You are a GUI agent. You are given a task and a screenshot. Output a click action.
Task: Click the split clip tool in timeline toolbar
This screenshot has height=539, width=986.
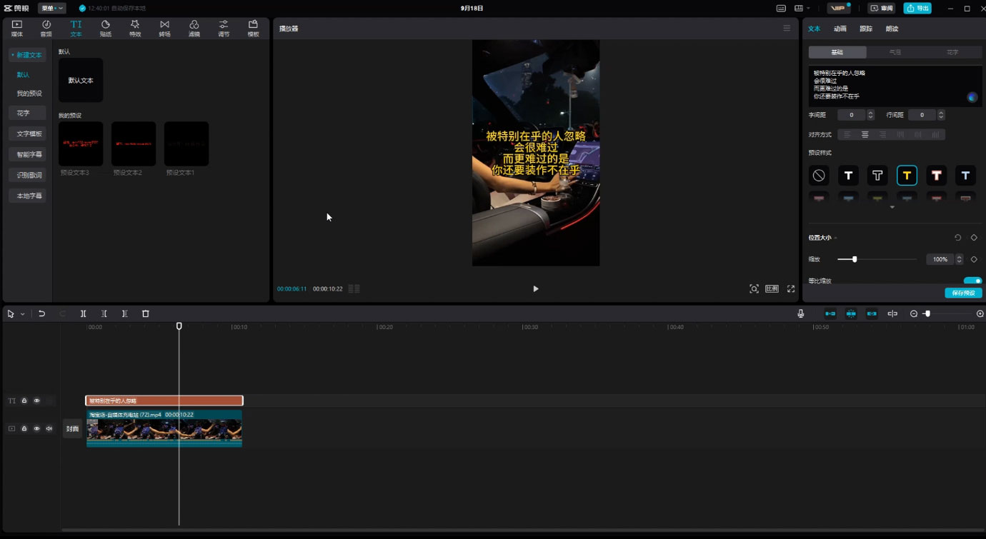(84, 313)
